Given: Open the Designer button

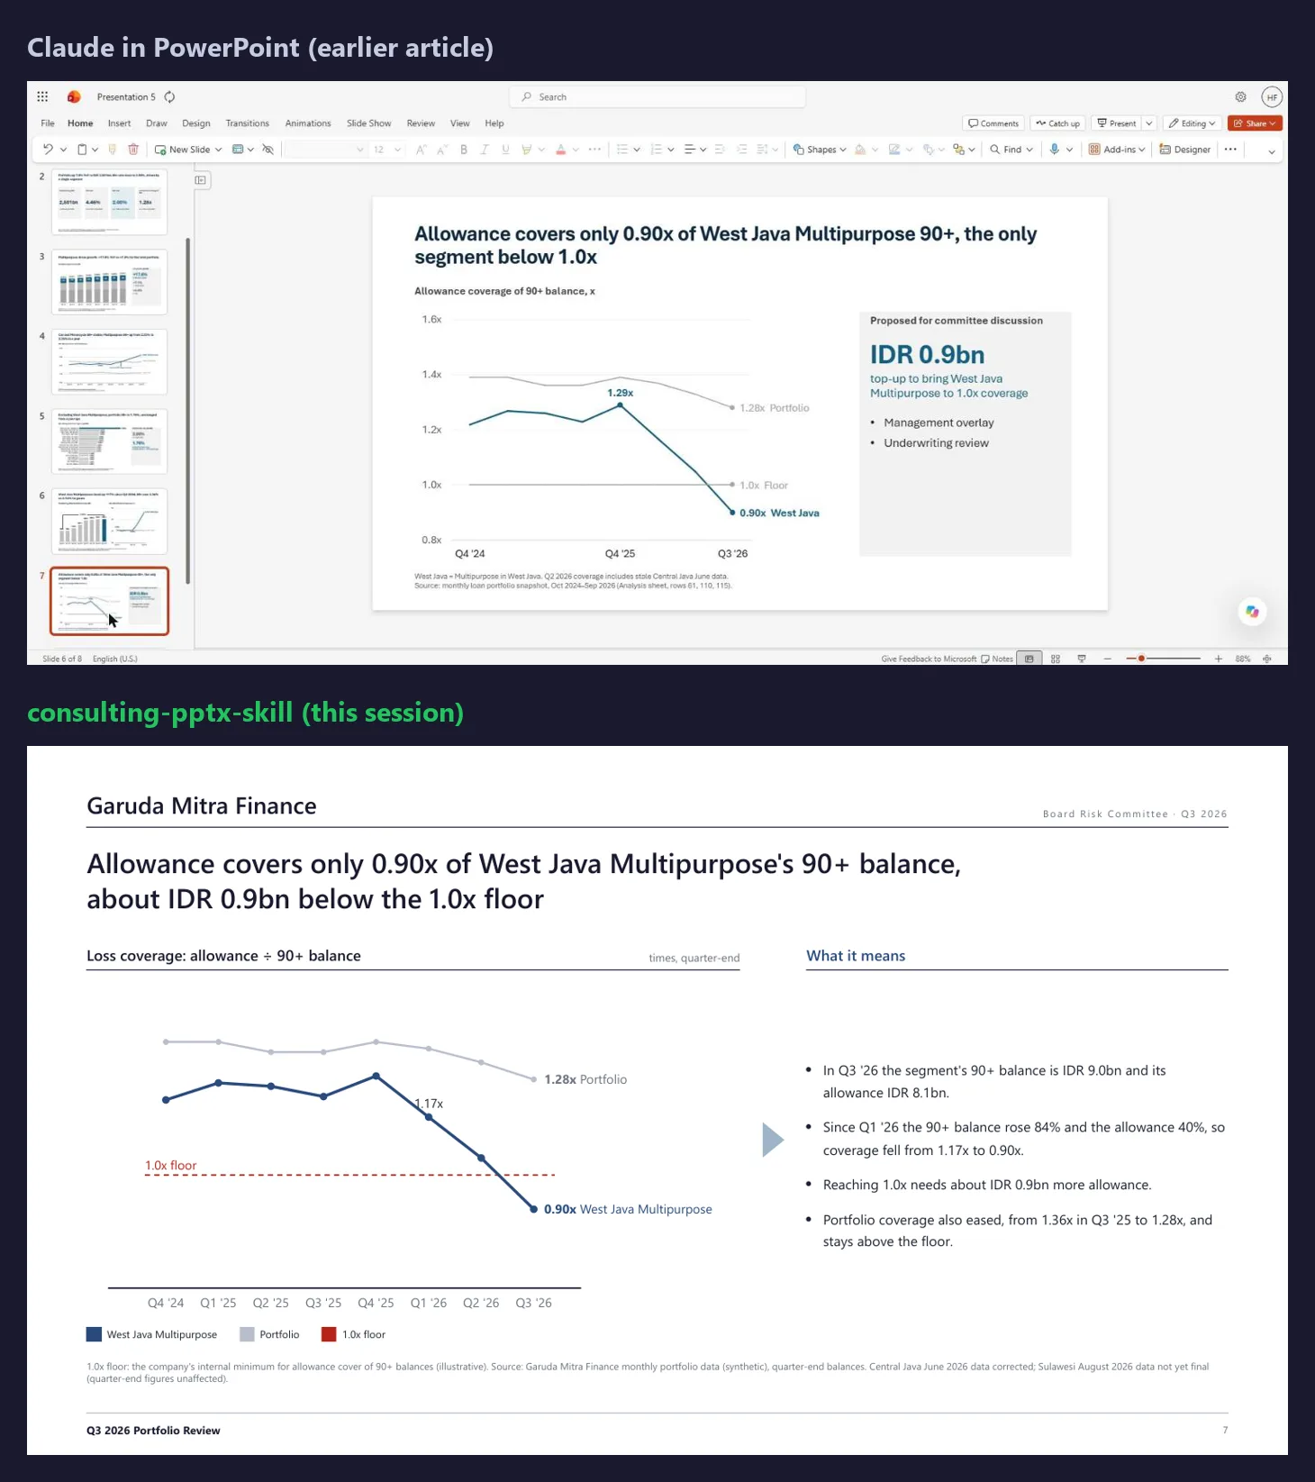Looking at the screenshot, I should (x=1185, y=150).
